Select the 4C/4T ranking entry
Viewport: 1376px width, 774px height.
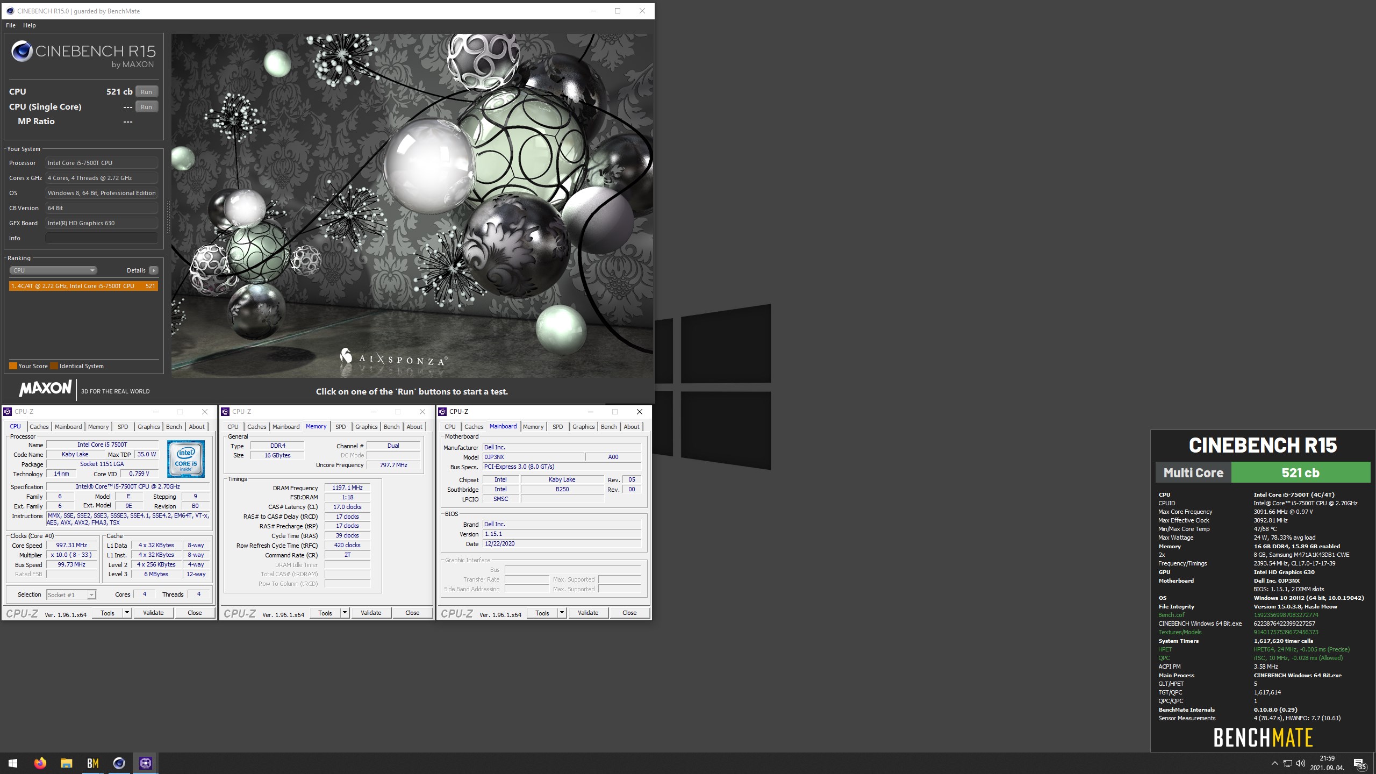pyautogui.click(x=83, y=286)
